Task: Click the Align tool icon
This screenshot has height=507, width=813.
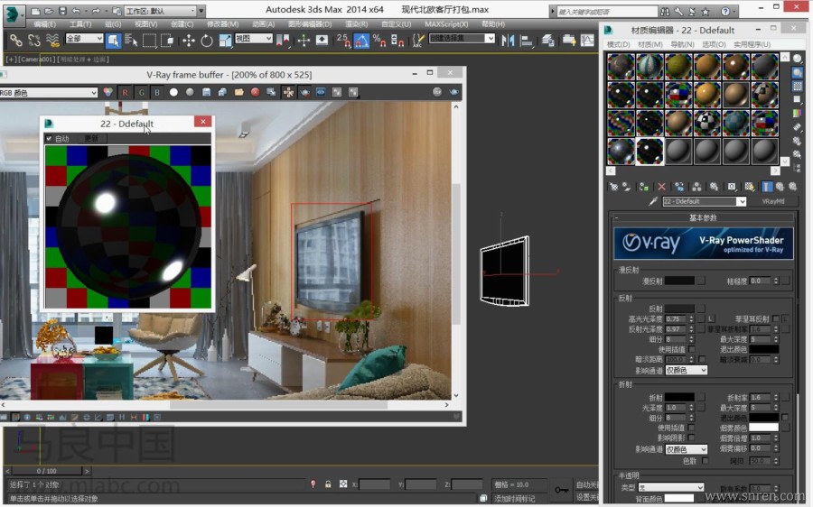Action: (527, 40)
